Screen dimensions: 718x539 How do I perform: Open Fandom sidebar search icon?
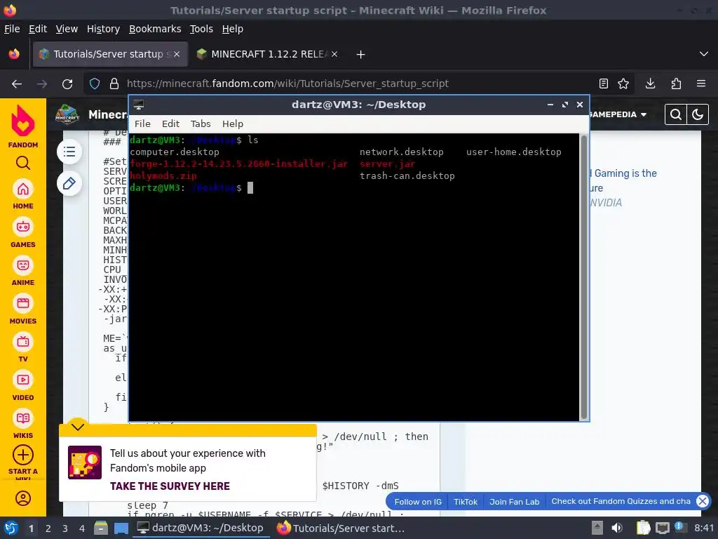coord(23,163)
